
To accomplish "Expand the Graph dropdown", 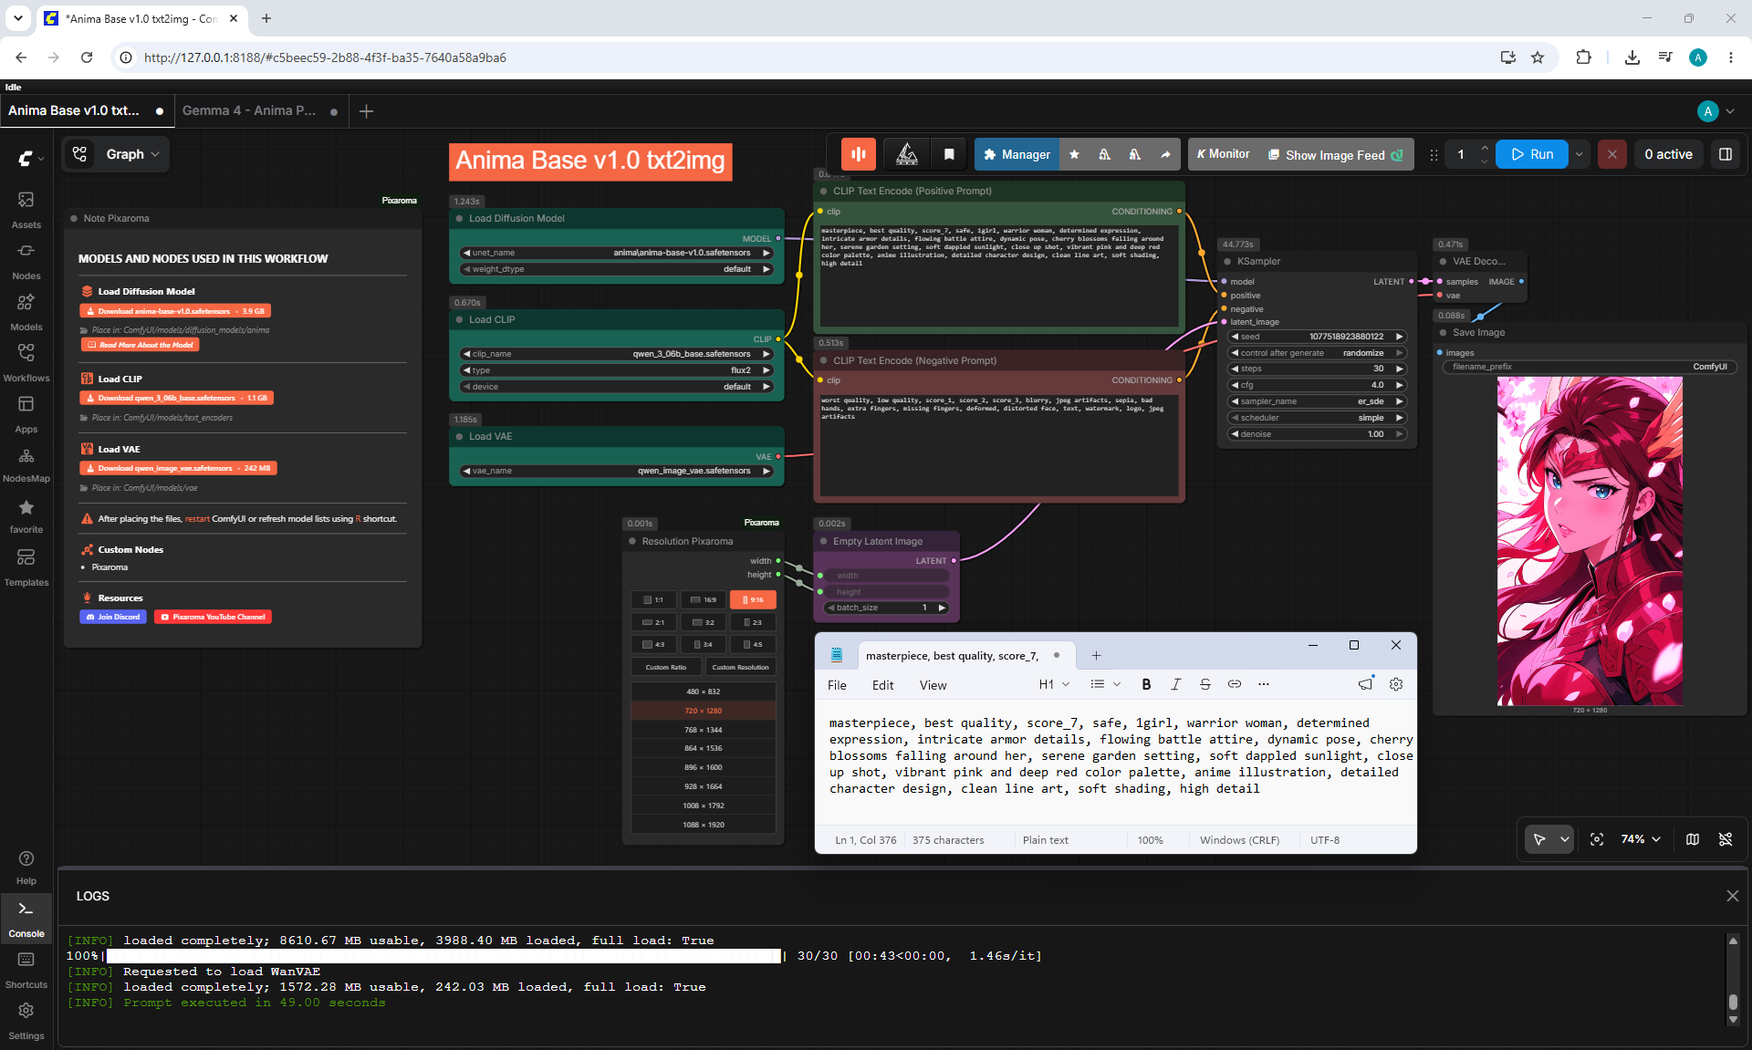I will pyautogui.click(x=132, y=154).
